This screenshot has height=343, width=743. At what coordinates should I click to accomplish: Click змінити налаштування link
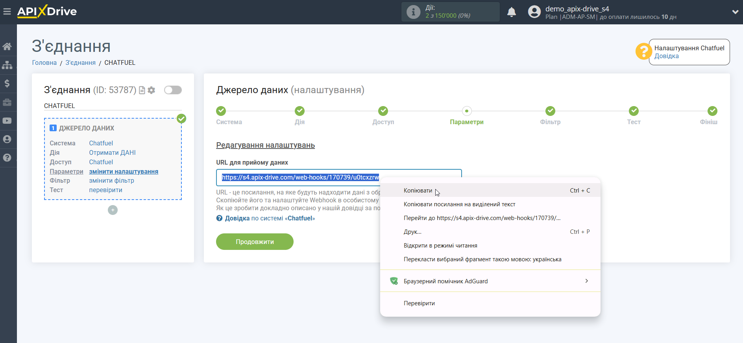[x=124, y=172]
